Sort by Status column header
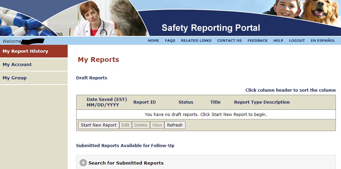Viewport: 341px width, 169px height. [186, 102]
